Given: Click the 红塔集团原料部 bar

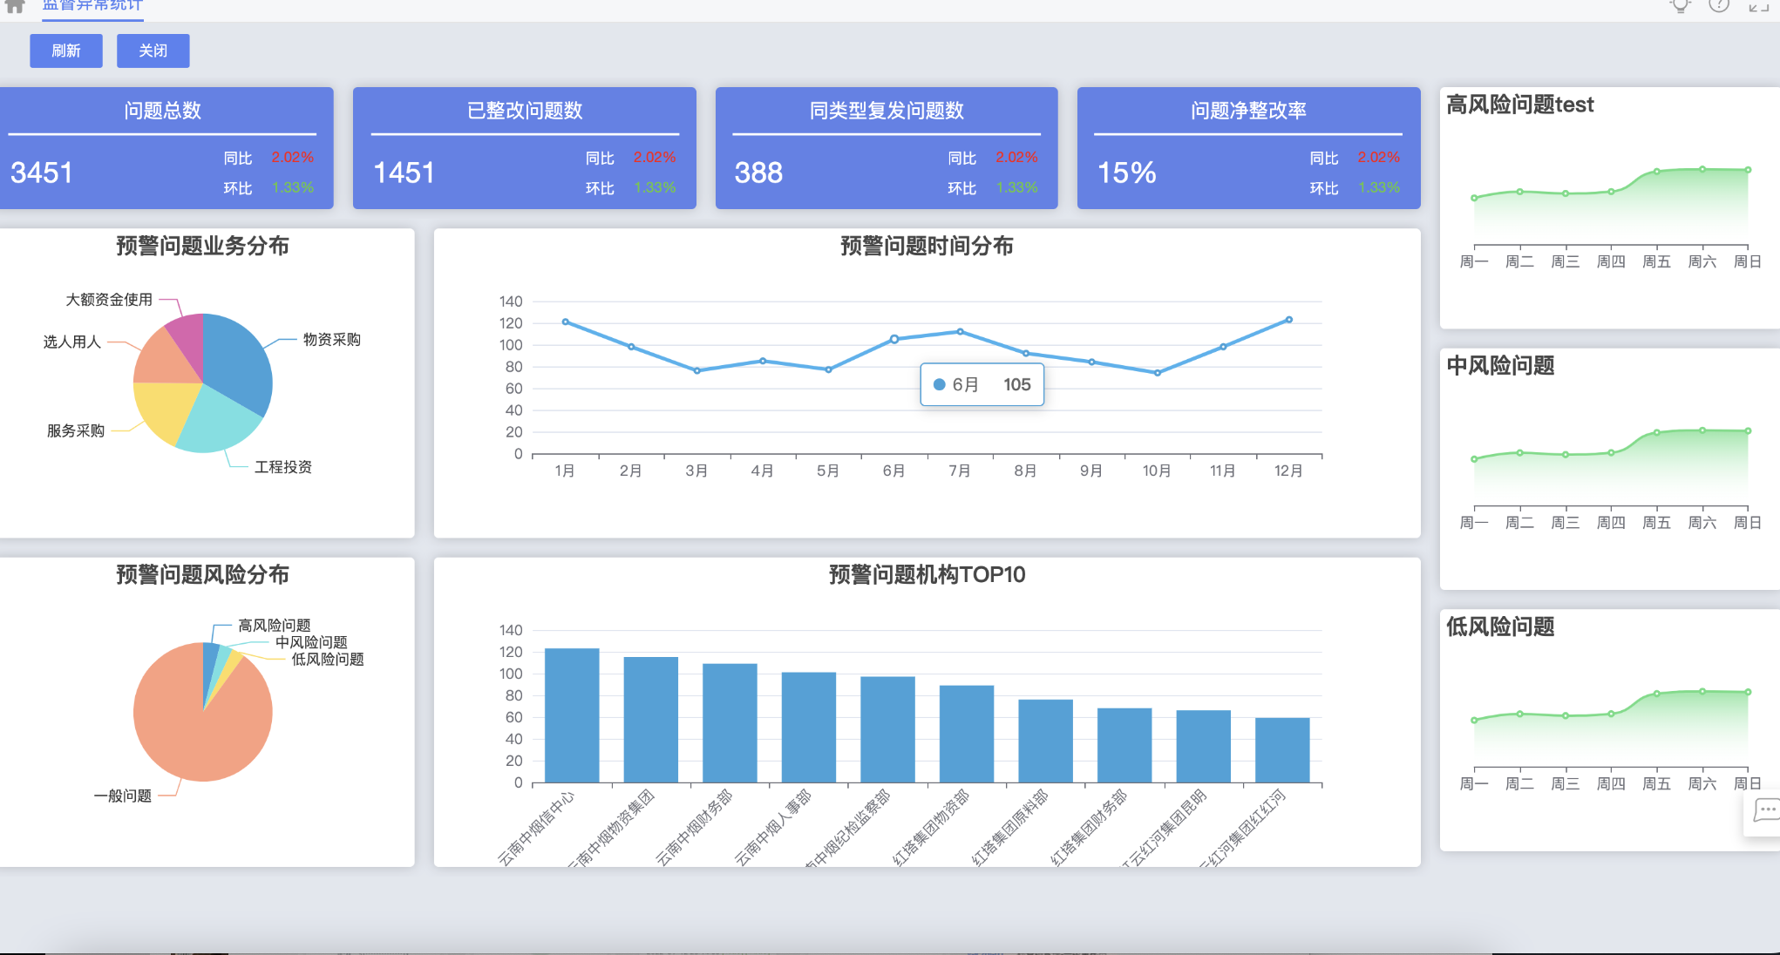Looking at the screenshot, I should point(1045,741).
